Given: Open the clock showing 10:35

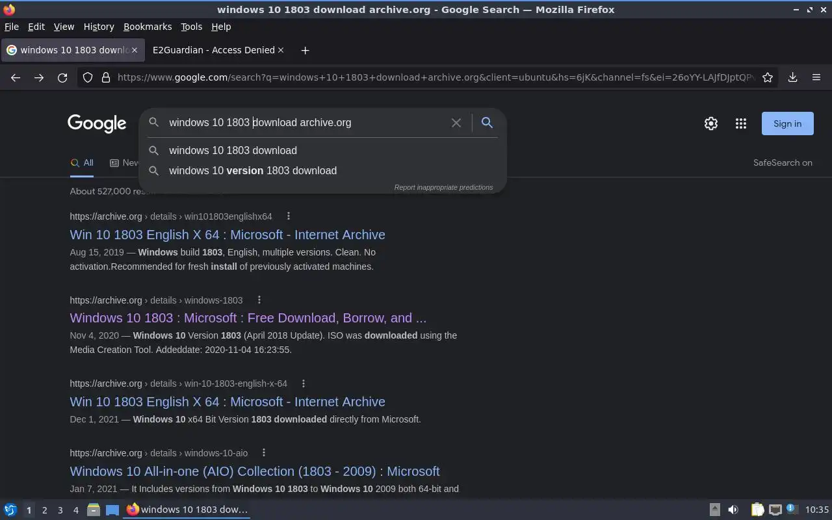Looking at the screenshot, I should click(816, 510).
